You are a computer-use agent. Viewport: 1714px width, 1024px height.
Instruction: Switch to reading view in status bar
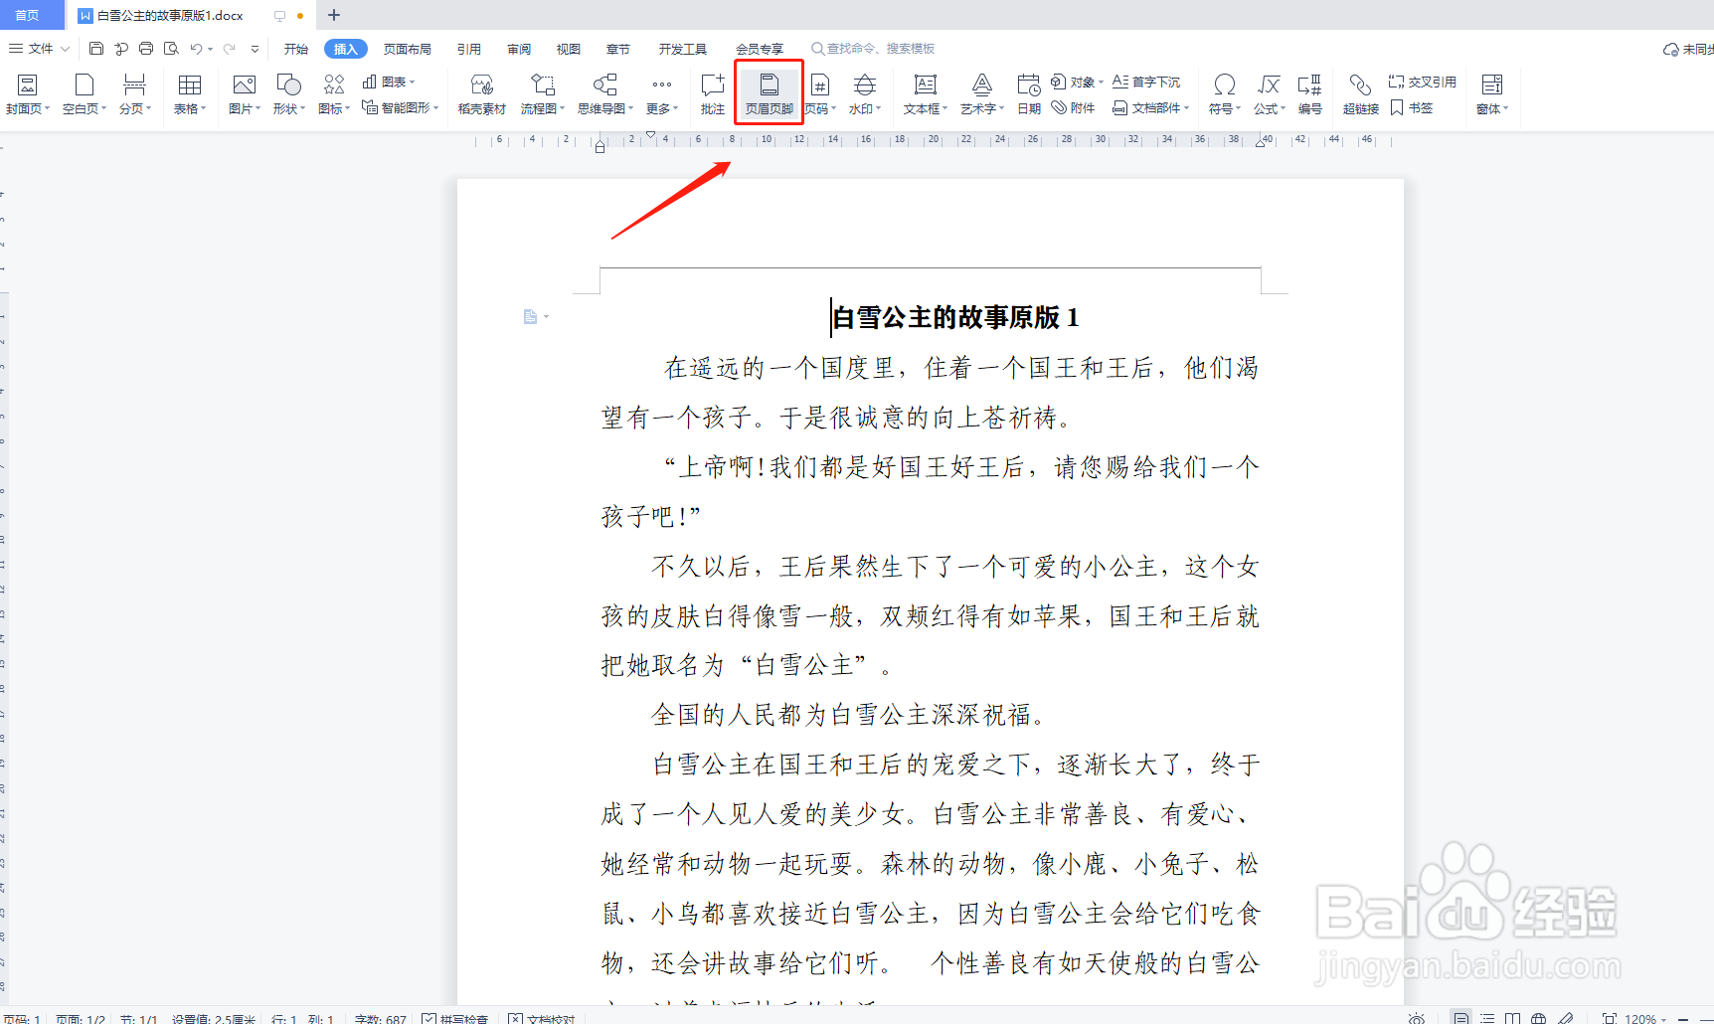(1512, 1018)
